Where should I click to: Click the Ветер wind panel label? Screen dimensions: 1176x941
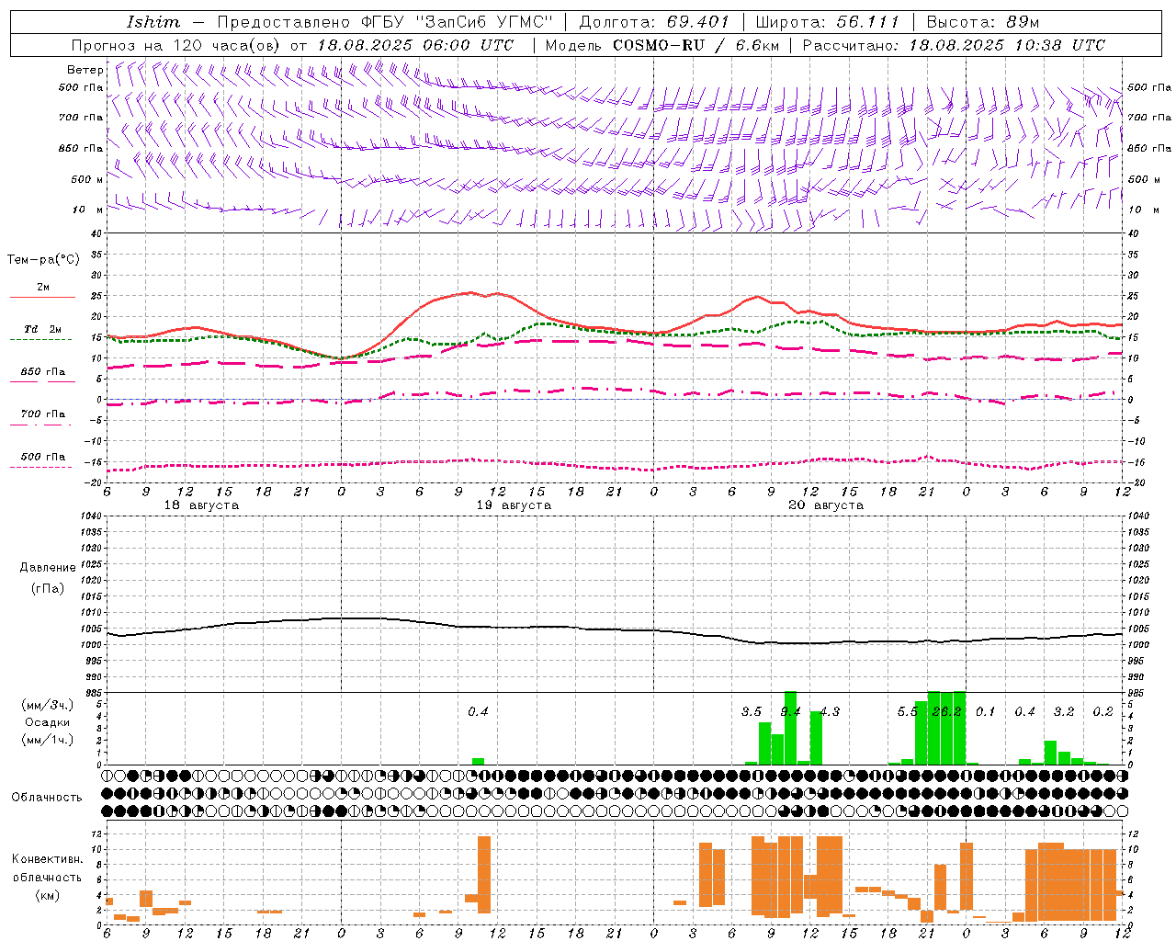(85, 70)
